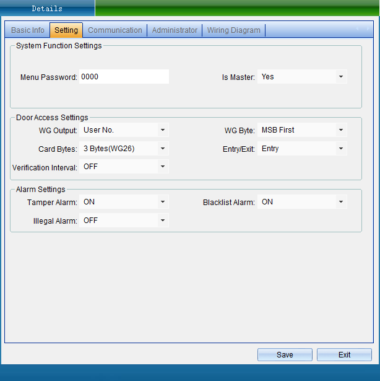Image resolution: width=380 pixels, height=381 pixels.
Task: Click the tab strip scroll-right arrow
Action: pos(368,29)
